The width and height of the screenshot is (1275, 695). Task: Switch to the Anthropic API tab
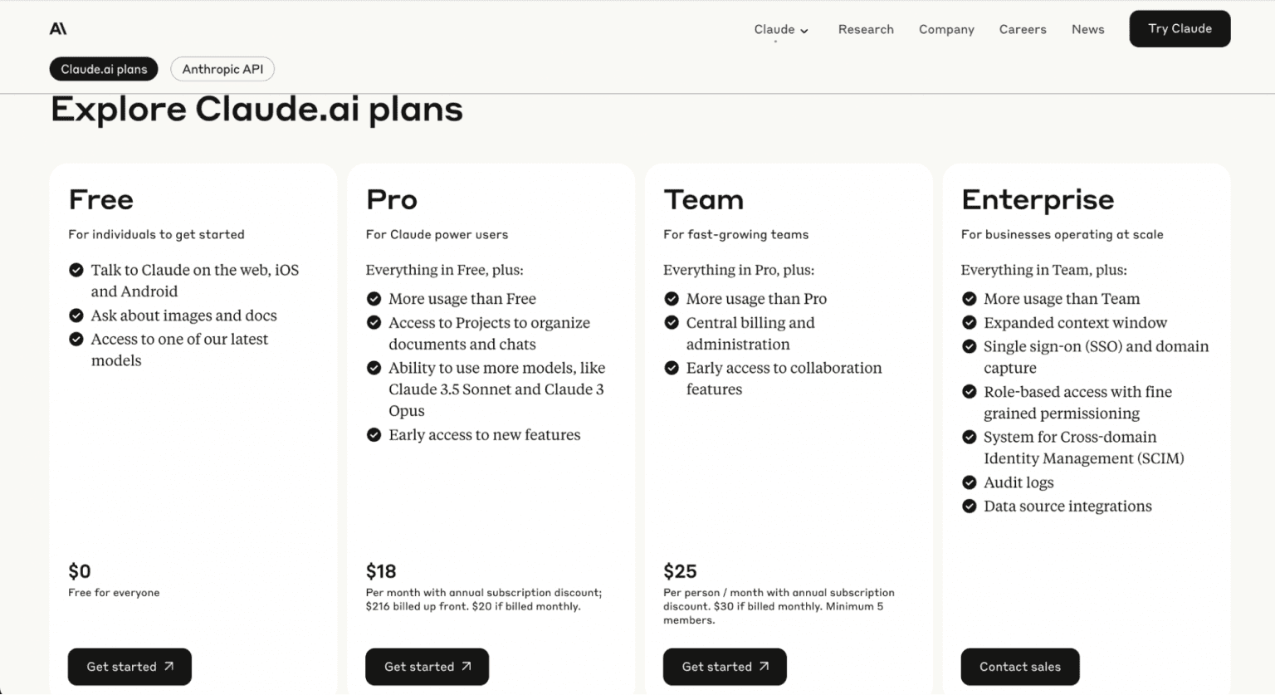pos(222,70)
